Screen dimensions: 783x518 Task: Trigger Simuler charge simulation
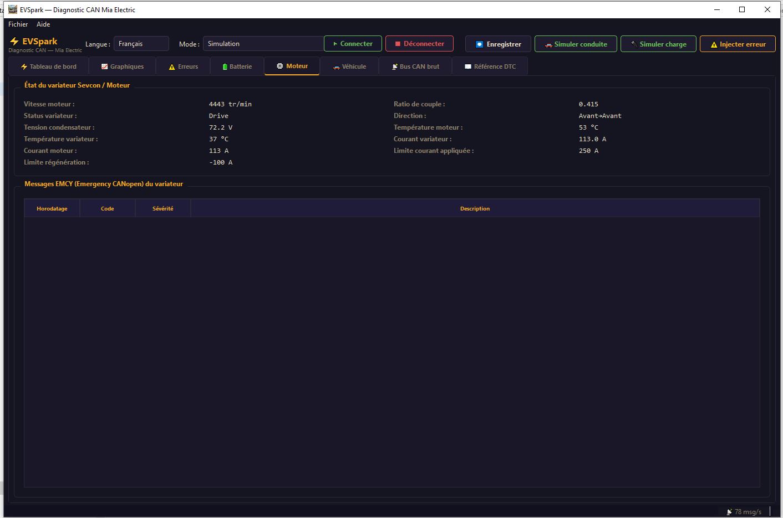click(x=658, y=44)
